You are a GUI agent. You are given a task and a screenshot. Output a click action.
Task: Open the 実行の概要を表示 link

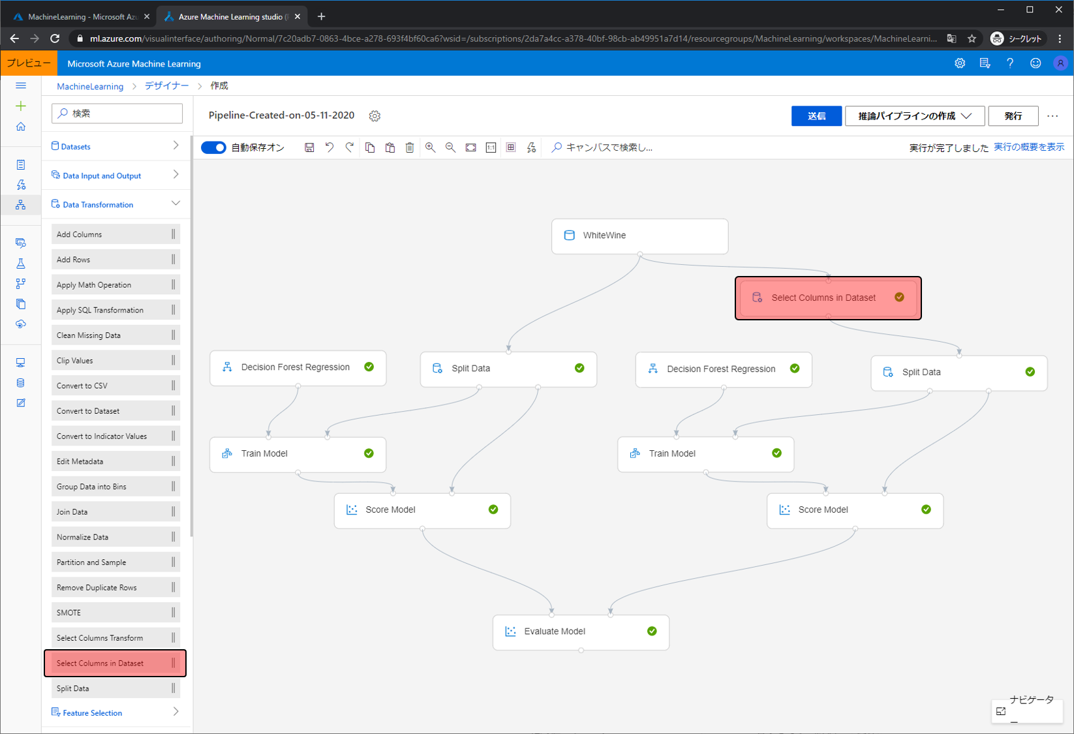[1028, 147]
